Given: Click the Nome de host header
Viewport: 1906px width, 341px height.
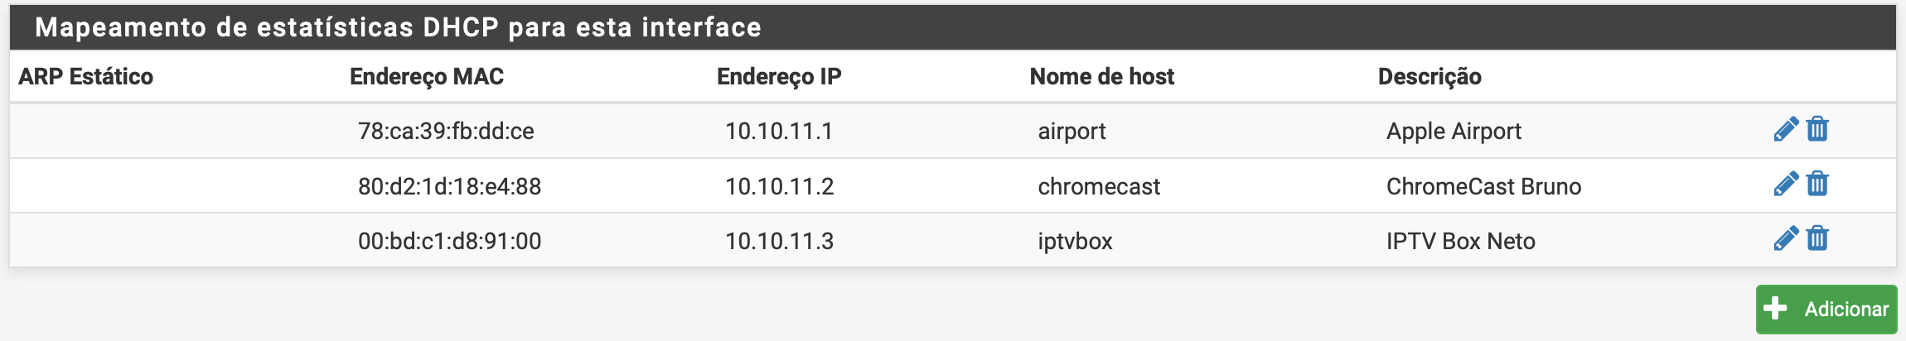Looking at the screenshot, I should (x=1101, y=77).
